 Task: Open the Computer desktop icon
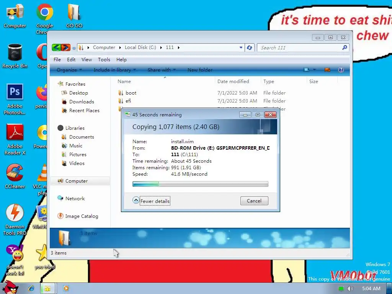pos(15,15)
